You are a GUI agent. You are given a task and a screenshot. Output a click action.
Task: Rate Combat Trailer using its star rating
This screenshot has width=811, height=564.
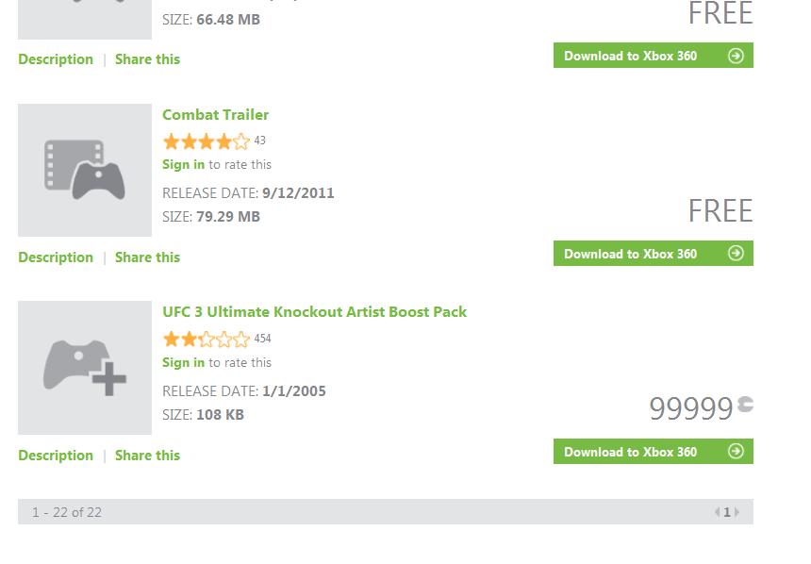pyautogui.click(x=207, y=141)
